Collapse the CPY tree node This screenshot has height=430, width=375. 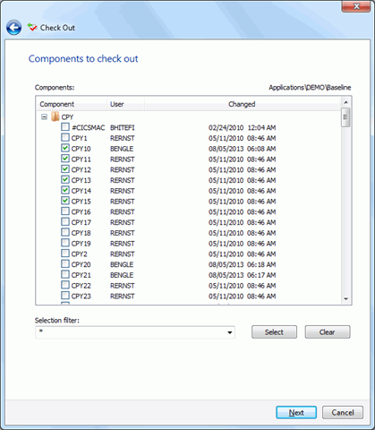pos(44,116)
